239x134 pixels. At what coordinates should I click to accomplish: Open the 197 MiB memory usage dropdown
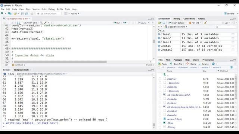pos(195,23)
